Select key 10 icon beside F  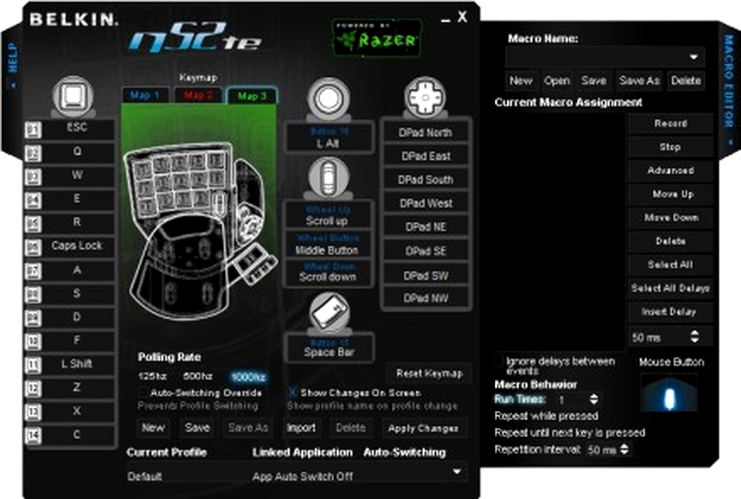pos(33,342)
